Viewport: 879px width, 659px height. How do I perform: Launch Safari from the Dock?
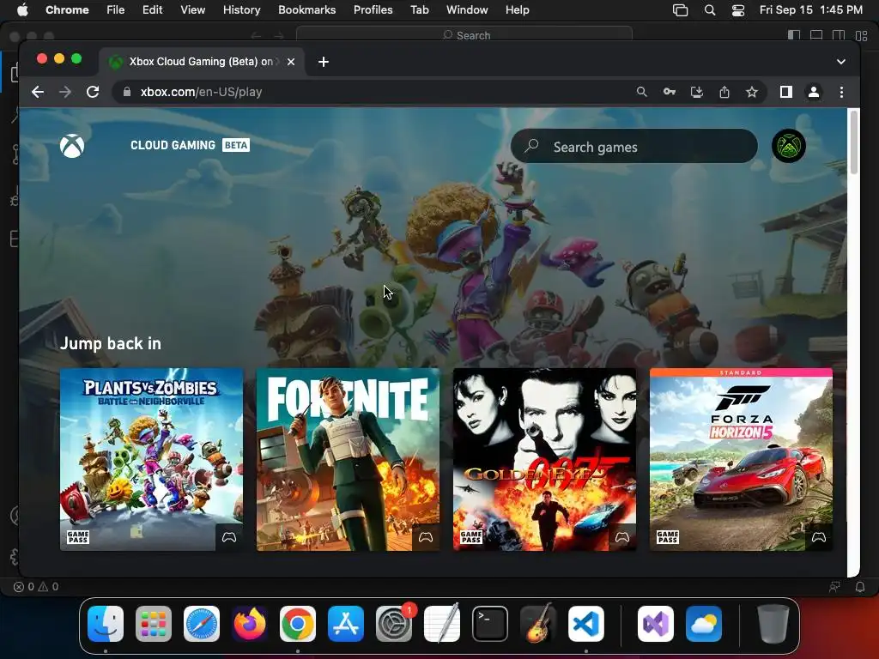[x=202, y=624]
